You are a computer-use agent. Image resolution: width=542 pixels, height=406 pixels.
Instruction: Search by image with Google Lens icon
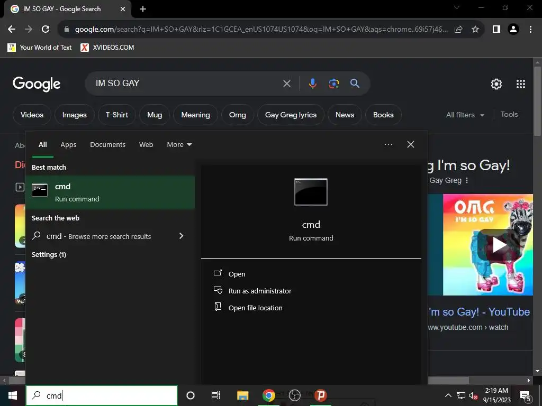(x=333, y=84)
